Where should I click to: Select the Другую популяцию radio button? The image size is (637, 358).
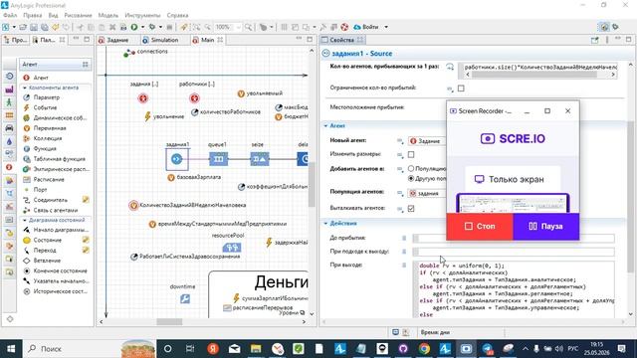411,178
